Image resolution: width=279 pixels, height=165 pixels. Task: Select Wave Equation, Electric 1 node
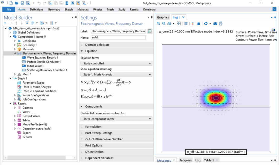tap(42, 57)
